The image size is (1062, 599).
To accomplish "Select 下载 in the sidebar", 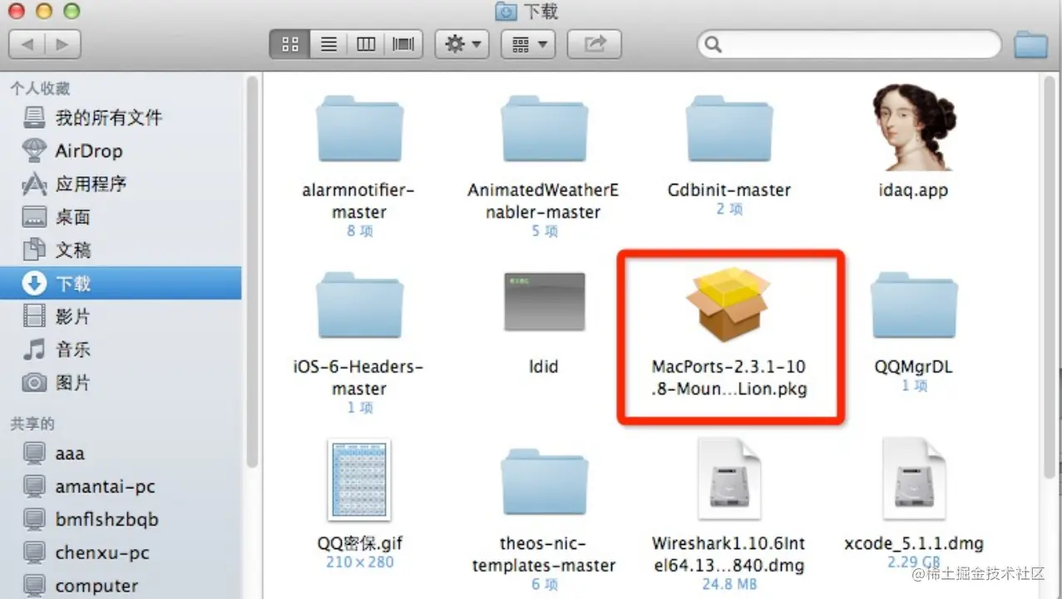I will 121,283.
